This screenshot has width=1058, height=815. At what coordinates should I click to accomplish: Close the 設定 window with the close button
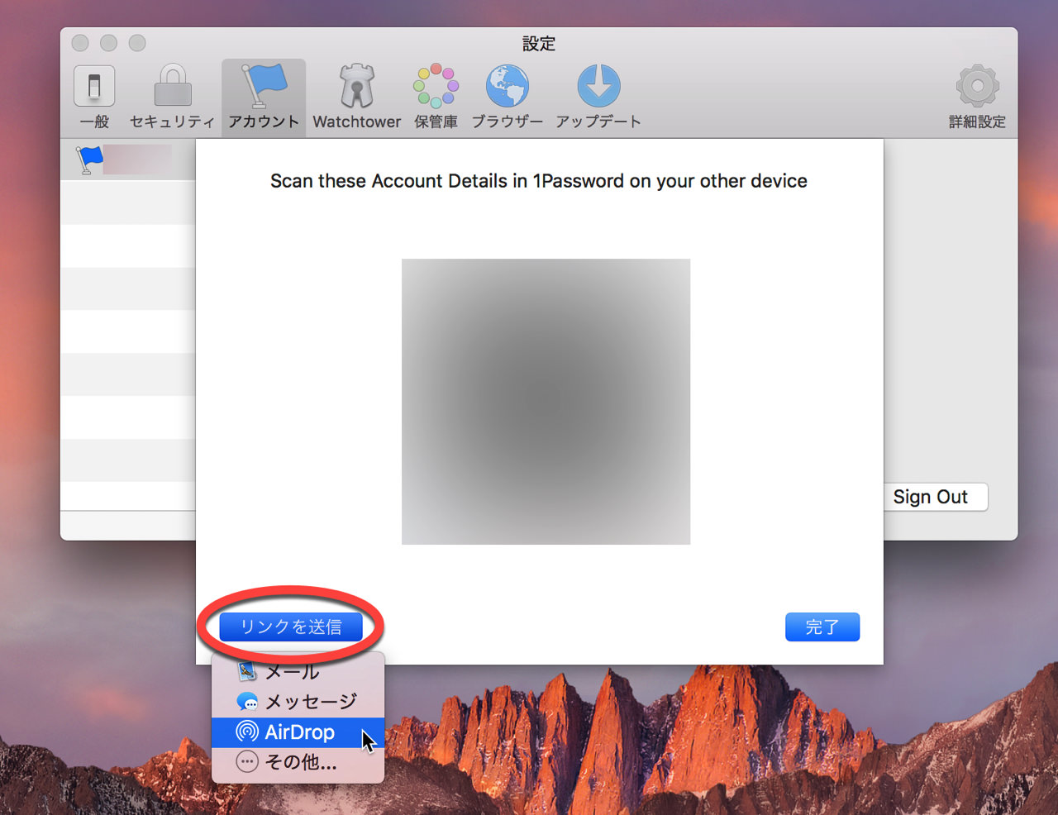80,43
